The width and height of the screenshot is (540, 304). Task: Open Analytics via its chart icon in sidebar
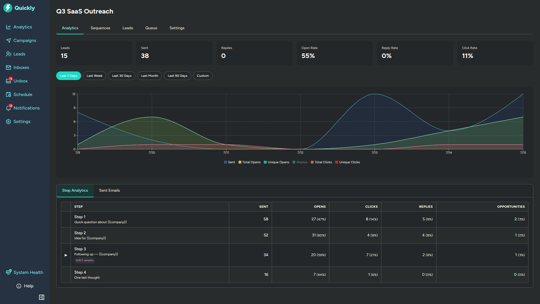pyautogui.click(x=8, y=27)
